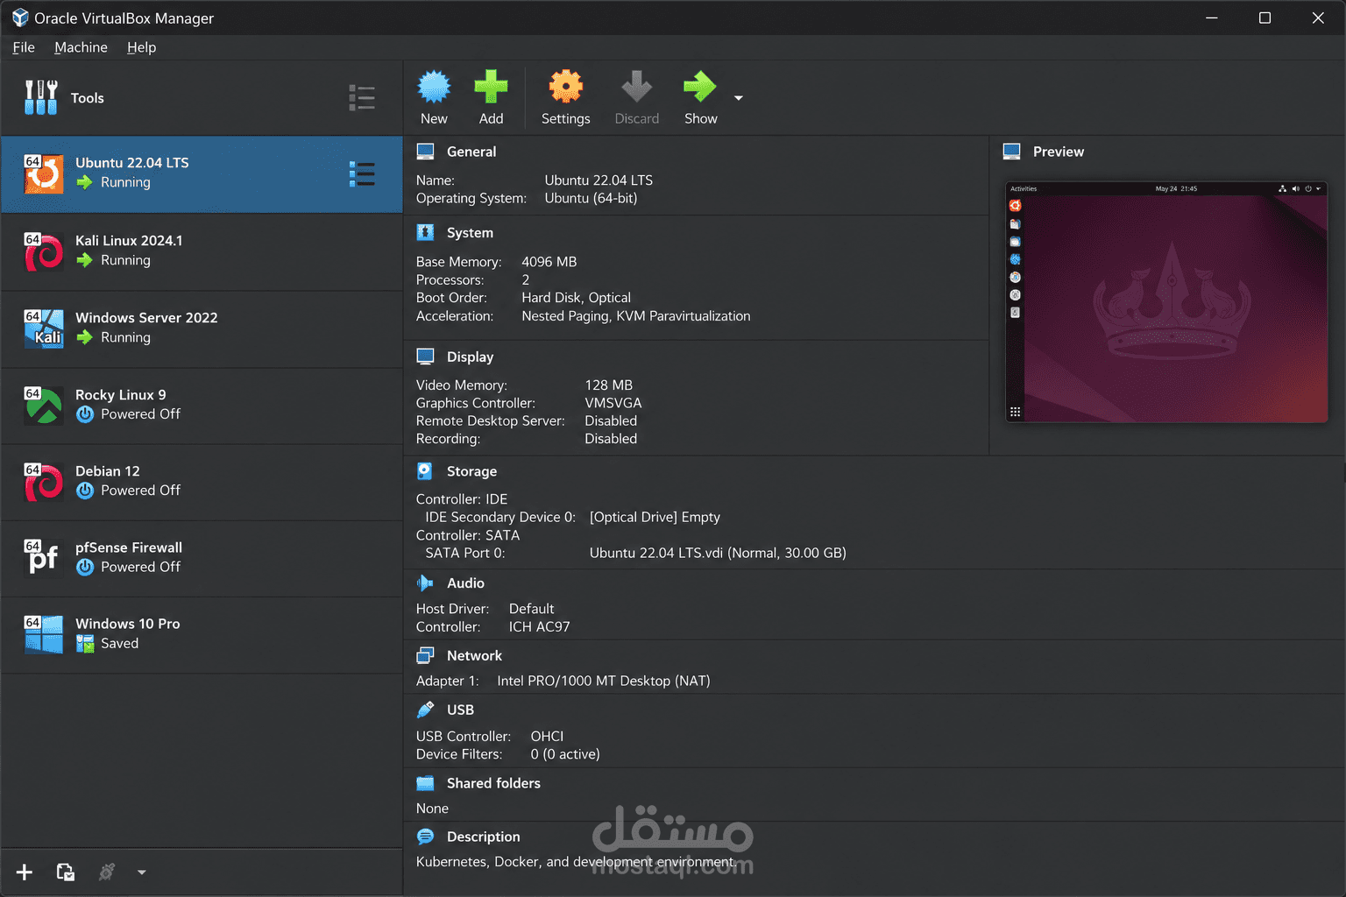Screen dimensions: 1346x897
Task: Click the Shared folders section folder icon
Action: pos(425,783)
